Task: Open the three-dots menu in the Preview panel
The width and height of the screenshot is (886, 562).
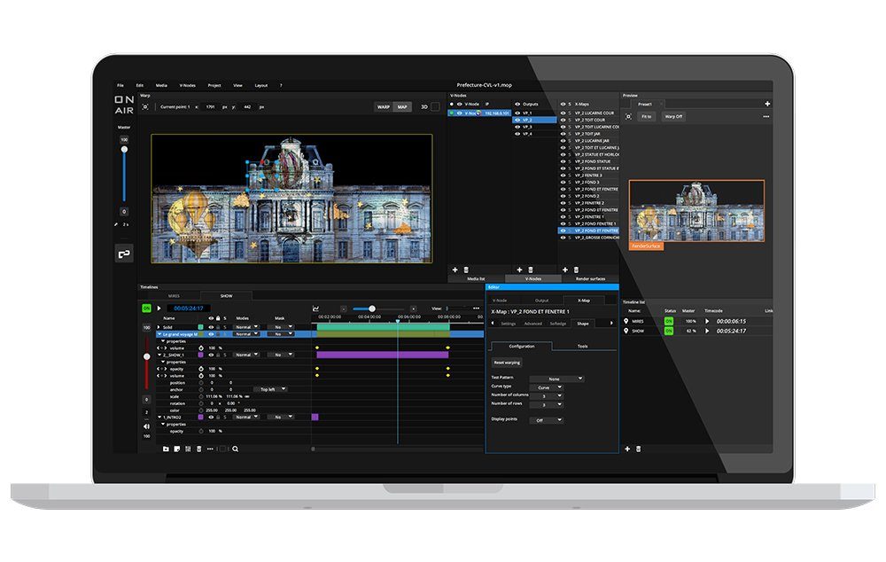Action: point(766,116)
